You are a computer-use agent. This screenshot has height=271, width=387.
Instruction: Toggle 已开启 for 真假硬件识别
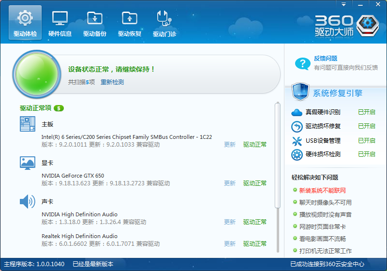coord(367,112)
